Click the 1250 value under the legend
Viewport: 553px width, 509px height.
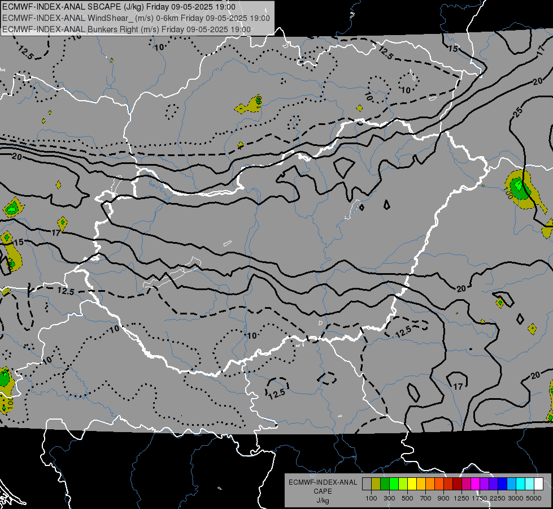click(461, 498)
